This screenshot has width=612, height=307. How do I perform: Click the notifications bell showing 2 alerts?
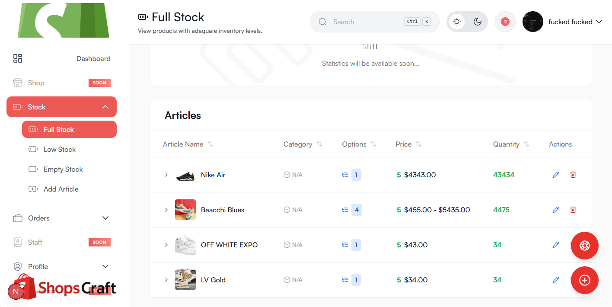click(x=505, y=22)
